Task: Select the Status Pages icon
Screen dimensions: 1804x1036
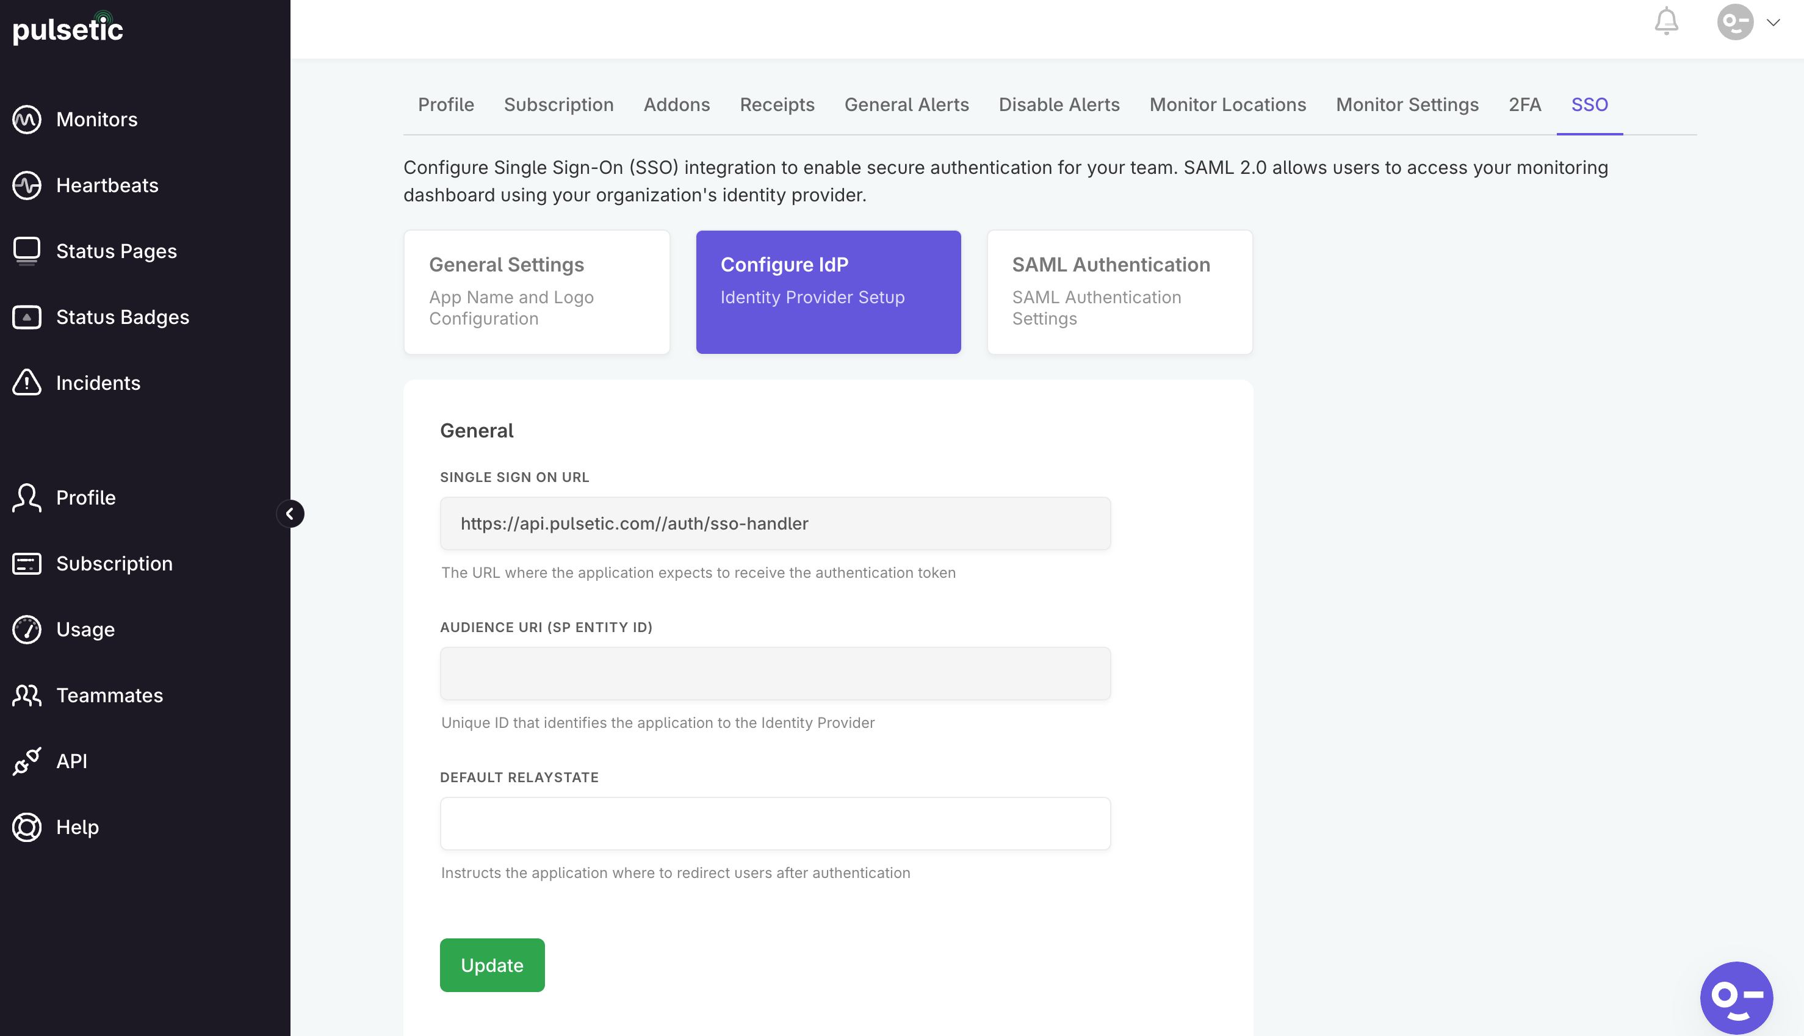Action: tap(26, 251)
